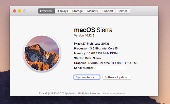This screenshot has width=170, height=104.
Task: Select the Memory tab
Action: click(x=93, y=11)
